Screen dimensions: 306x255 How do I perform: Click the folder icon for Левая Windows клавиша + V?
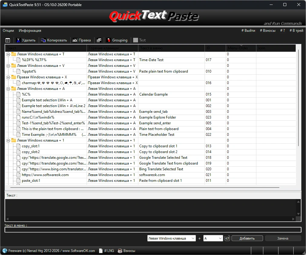coord(13,66)
